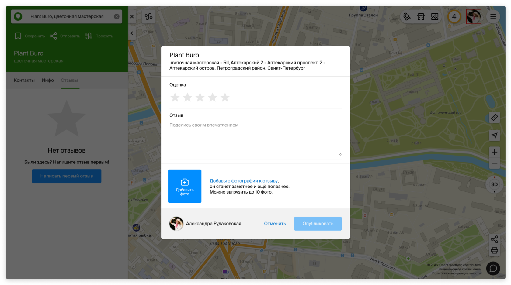
Task: Close the search panel with the X button
Action: (x=132, y=16)
